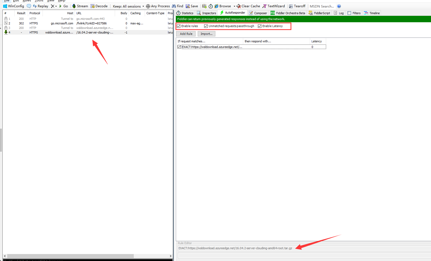Toggle Unmatched requests passthrough checkbox
Screen dimensions: 431x261
point(206,26)
